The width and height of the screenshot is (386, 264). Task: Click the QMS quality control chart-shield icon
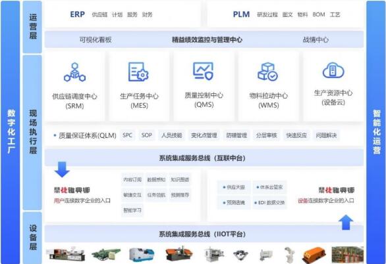[x=203, y=71]
